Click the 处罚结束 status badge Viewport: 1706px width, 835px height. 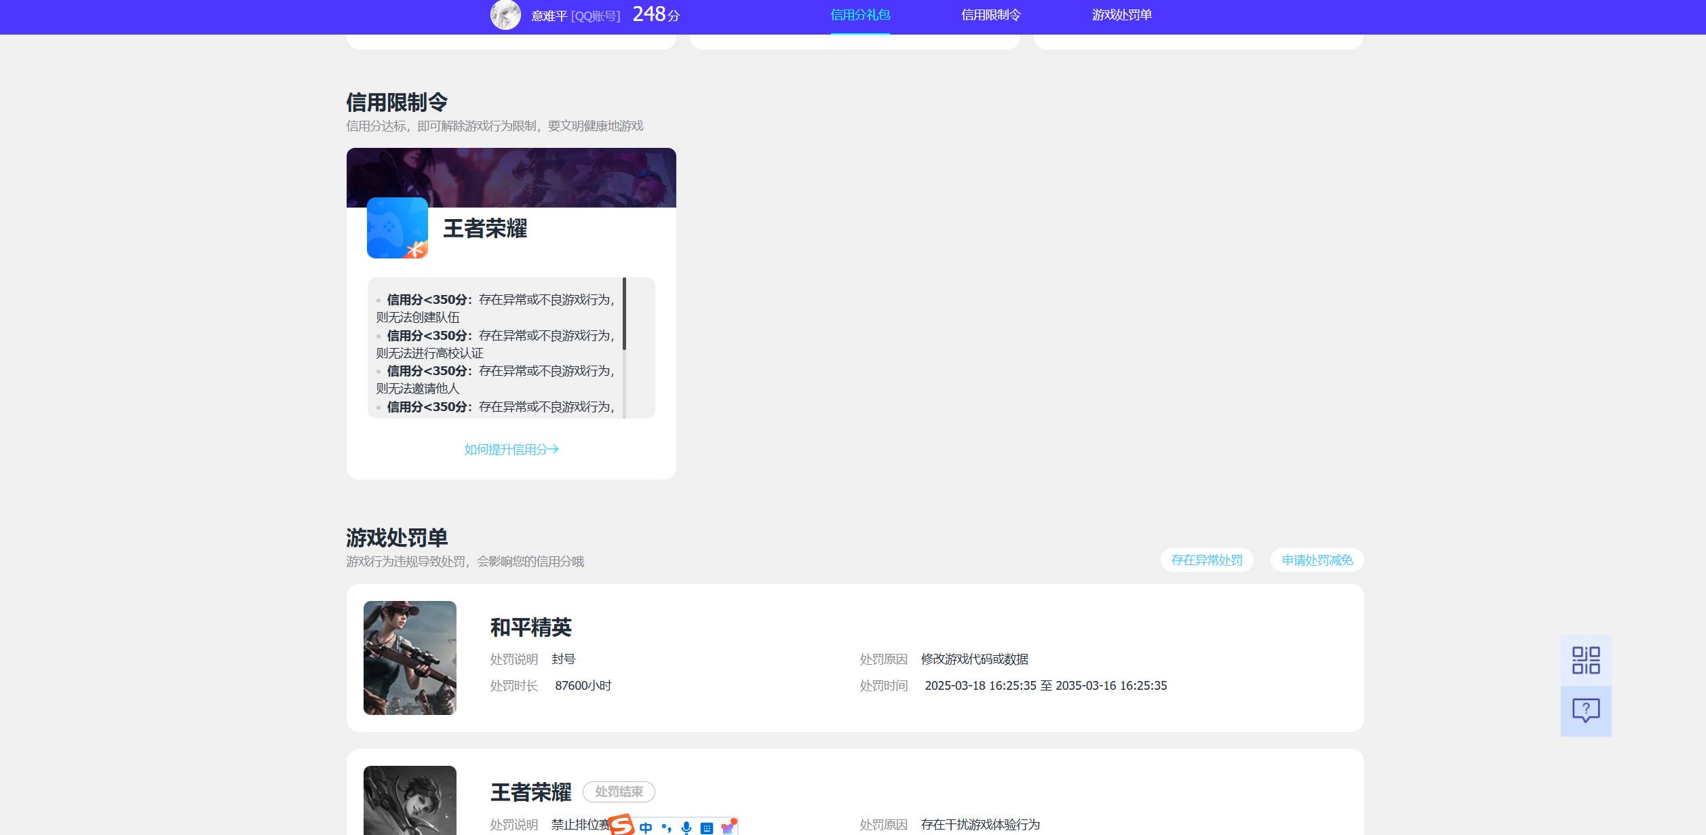click(619, 792)
